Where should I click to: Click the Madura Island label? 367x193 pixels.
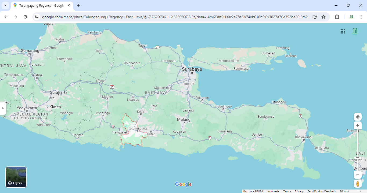coord(229,61)
